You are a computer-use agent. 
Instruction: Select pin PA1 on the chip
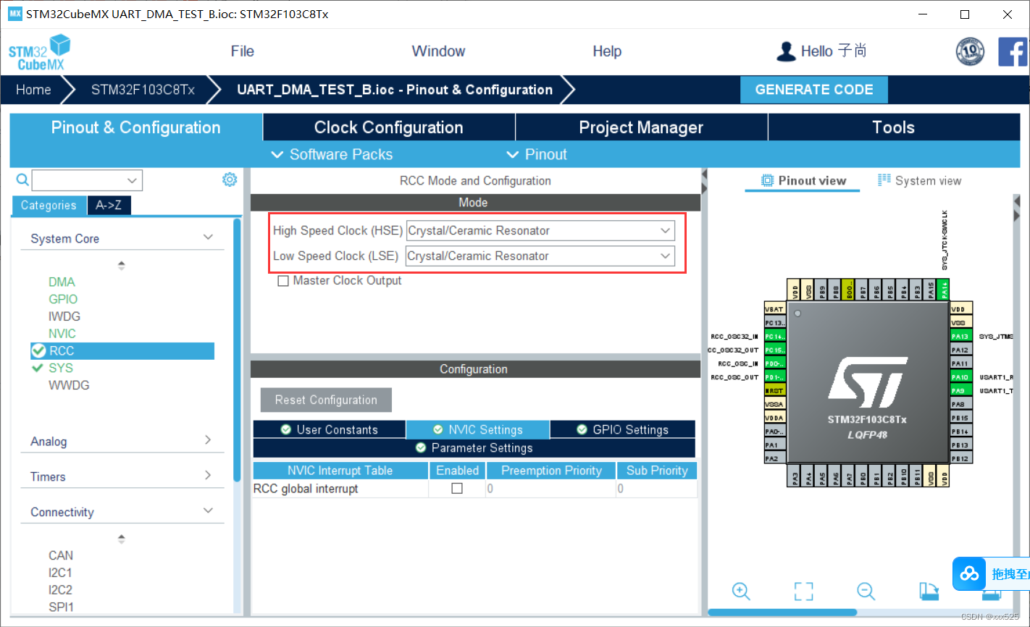click(x=774, y=445)
